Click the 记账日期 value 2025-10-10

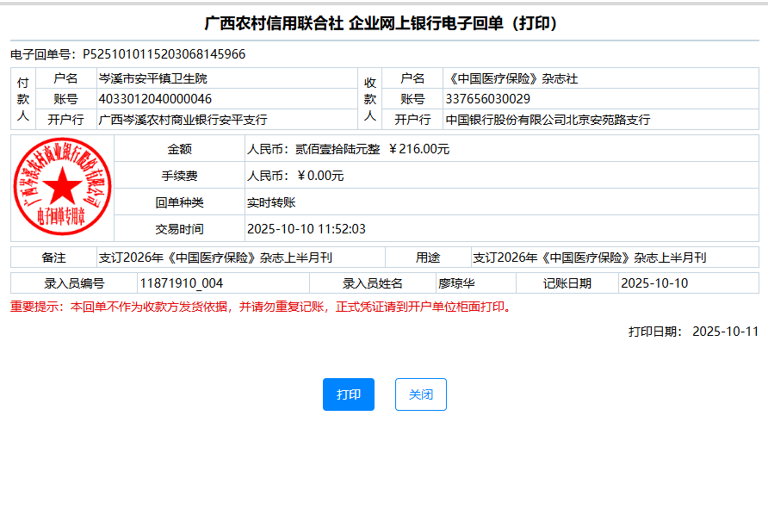(x=654, y=283)
